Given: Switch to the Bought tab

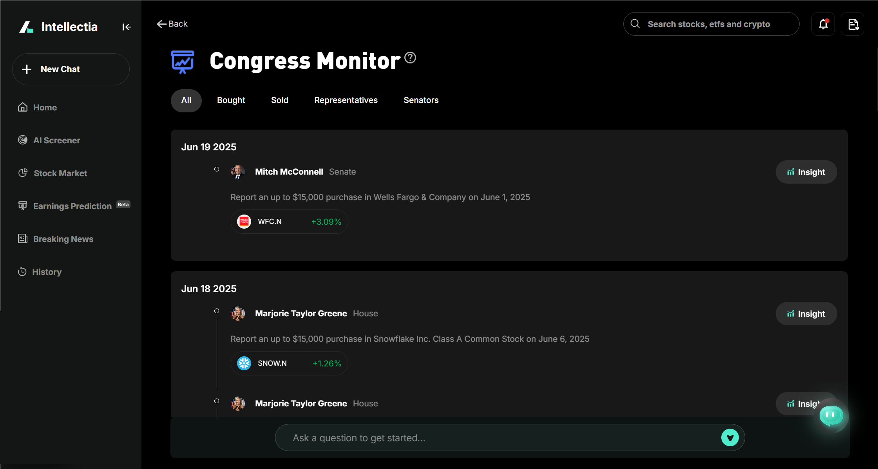Looking at the screenshot, I should tap(231, 100).
